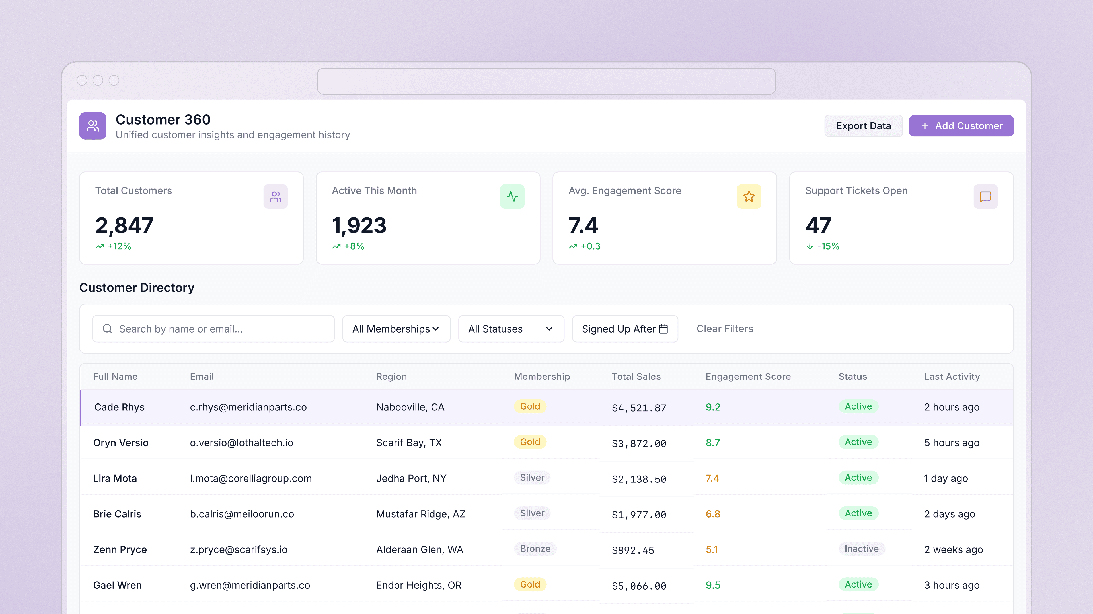Click region Nabooville, CA
The height and width of the screenshot is (614, 1093).
tap(410, 407)
